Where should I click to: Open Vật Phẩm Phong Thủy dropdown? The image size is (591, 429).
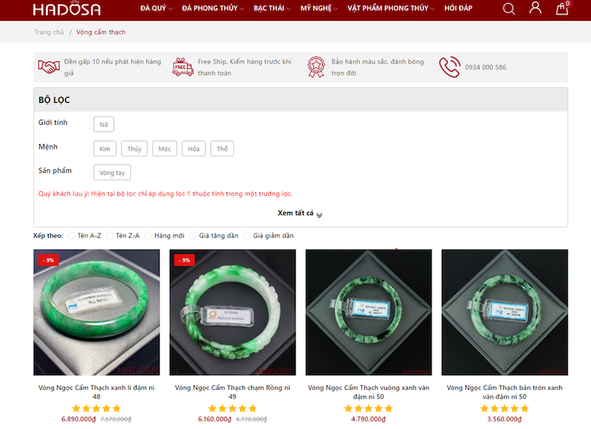coord(391,9)
